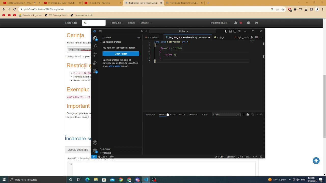This screenshot has width=326, height=183.
Task: Open pbinfo messages chat icon
Action: (x=249, y=23)
